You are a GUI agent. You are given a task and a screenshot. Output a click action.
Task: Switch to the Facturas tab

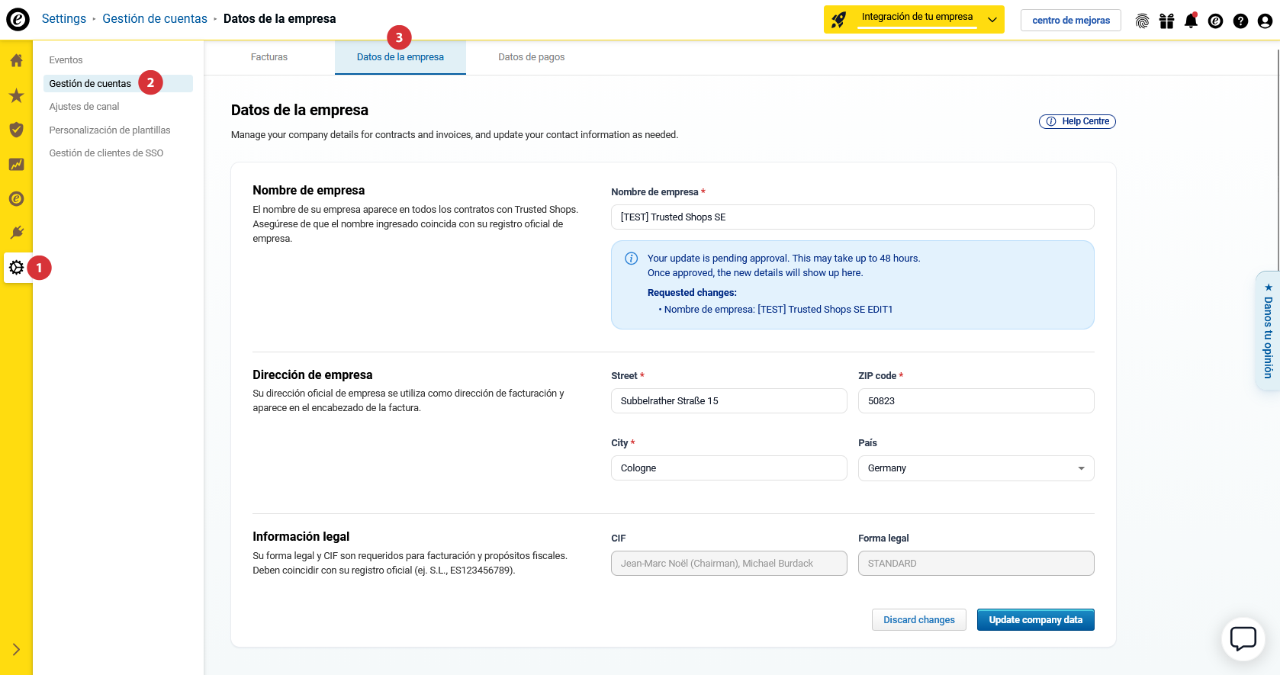269,57
